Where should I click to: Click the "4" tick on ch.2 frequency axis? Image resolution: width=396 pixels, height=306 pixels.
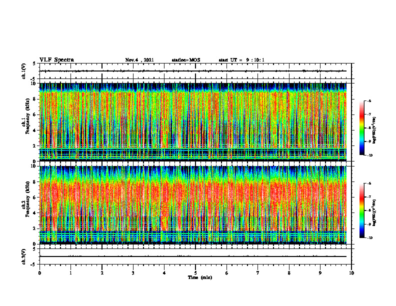(35, 213)
